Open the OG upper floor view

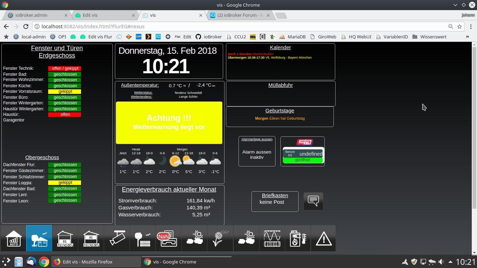(91, 238)
